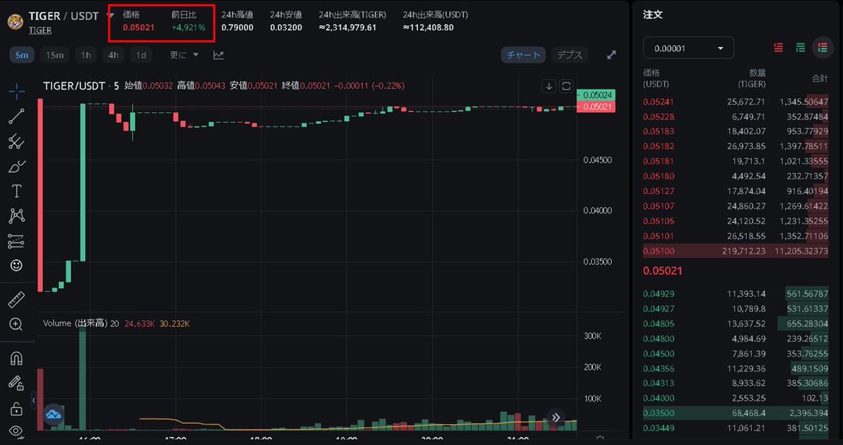Click the TIGER/USDT chart legend title
Image resolution: width=843 pixels, height=445 pixels.
74,86
